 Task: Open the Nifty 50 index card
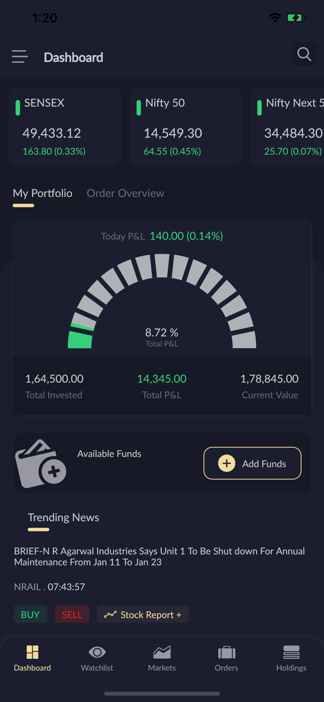185,126
